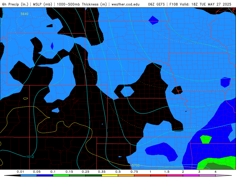The width and height of the screenshot is (236, 177).
Task: Click the 0.05 legend value
Action: click(x=37, y=172)
